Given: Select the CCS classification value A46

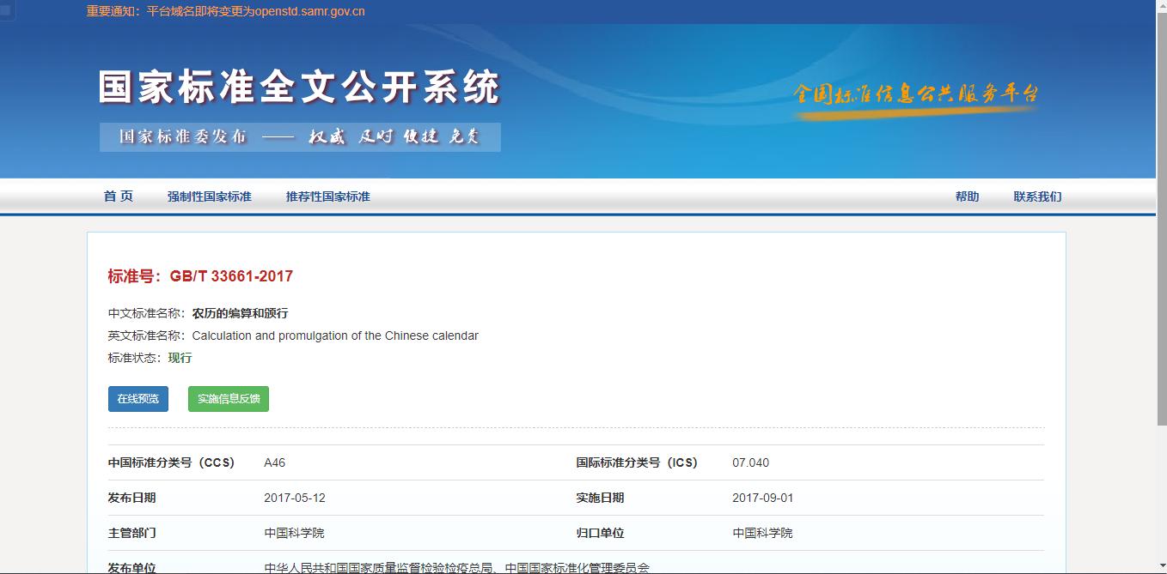Looking at the screenshot, I should pyautogui.click(x=273, y=462).
